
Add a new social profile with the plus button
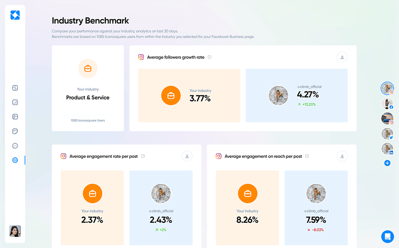tap(387, 163)
